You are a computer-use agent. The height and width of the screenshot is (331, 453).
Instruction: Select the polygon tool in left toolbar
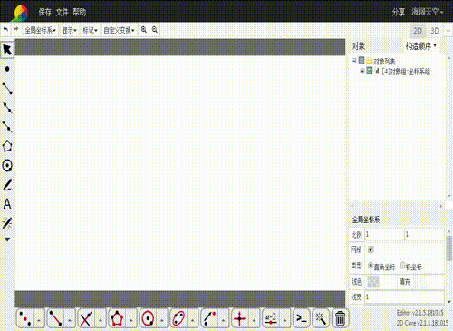(7, 146)
